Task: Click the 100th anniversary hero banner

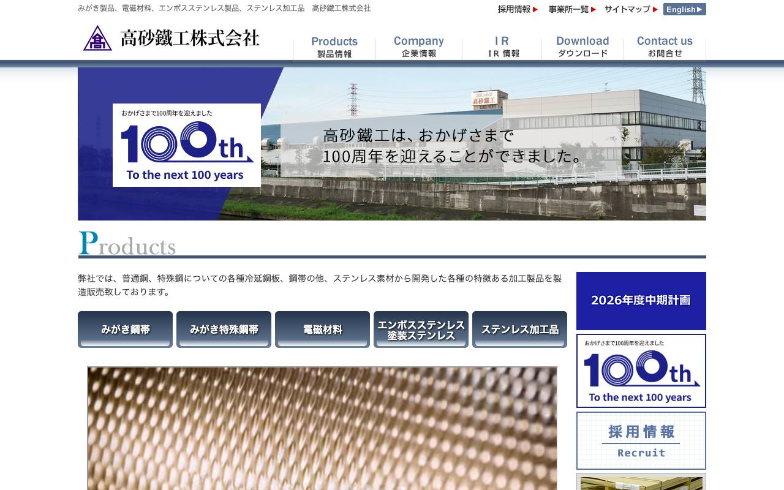Action: click(185, 144)
